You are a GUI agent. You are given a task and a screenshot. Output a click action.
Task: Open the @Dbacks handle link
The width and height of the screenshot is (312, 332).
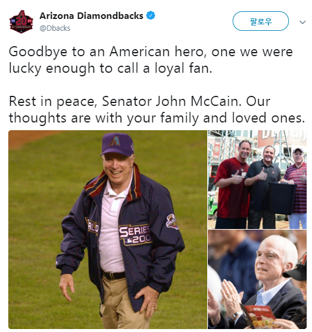click(55, 28)
